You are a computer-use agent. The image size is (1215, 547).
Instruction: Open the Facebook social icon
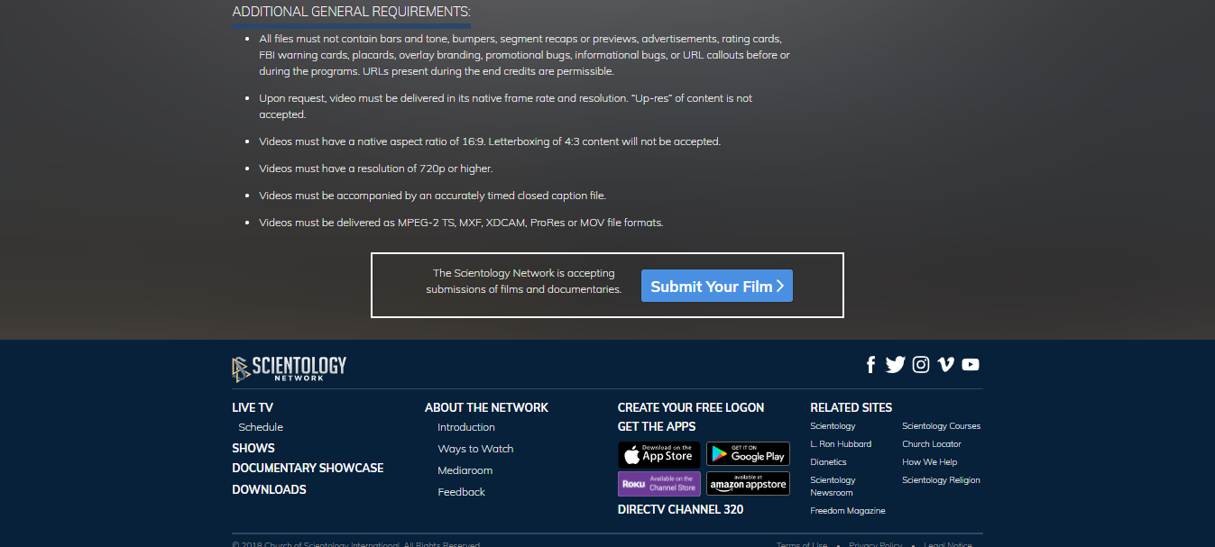click(x=870, y=365)
